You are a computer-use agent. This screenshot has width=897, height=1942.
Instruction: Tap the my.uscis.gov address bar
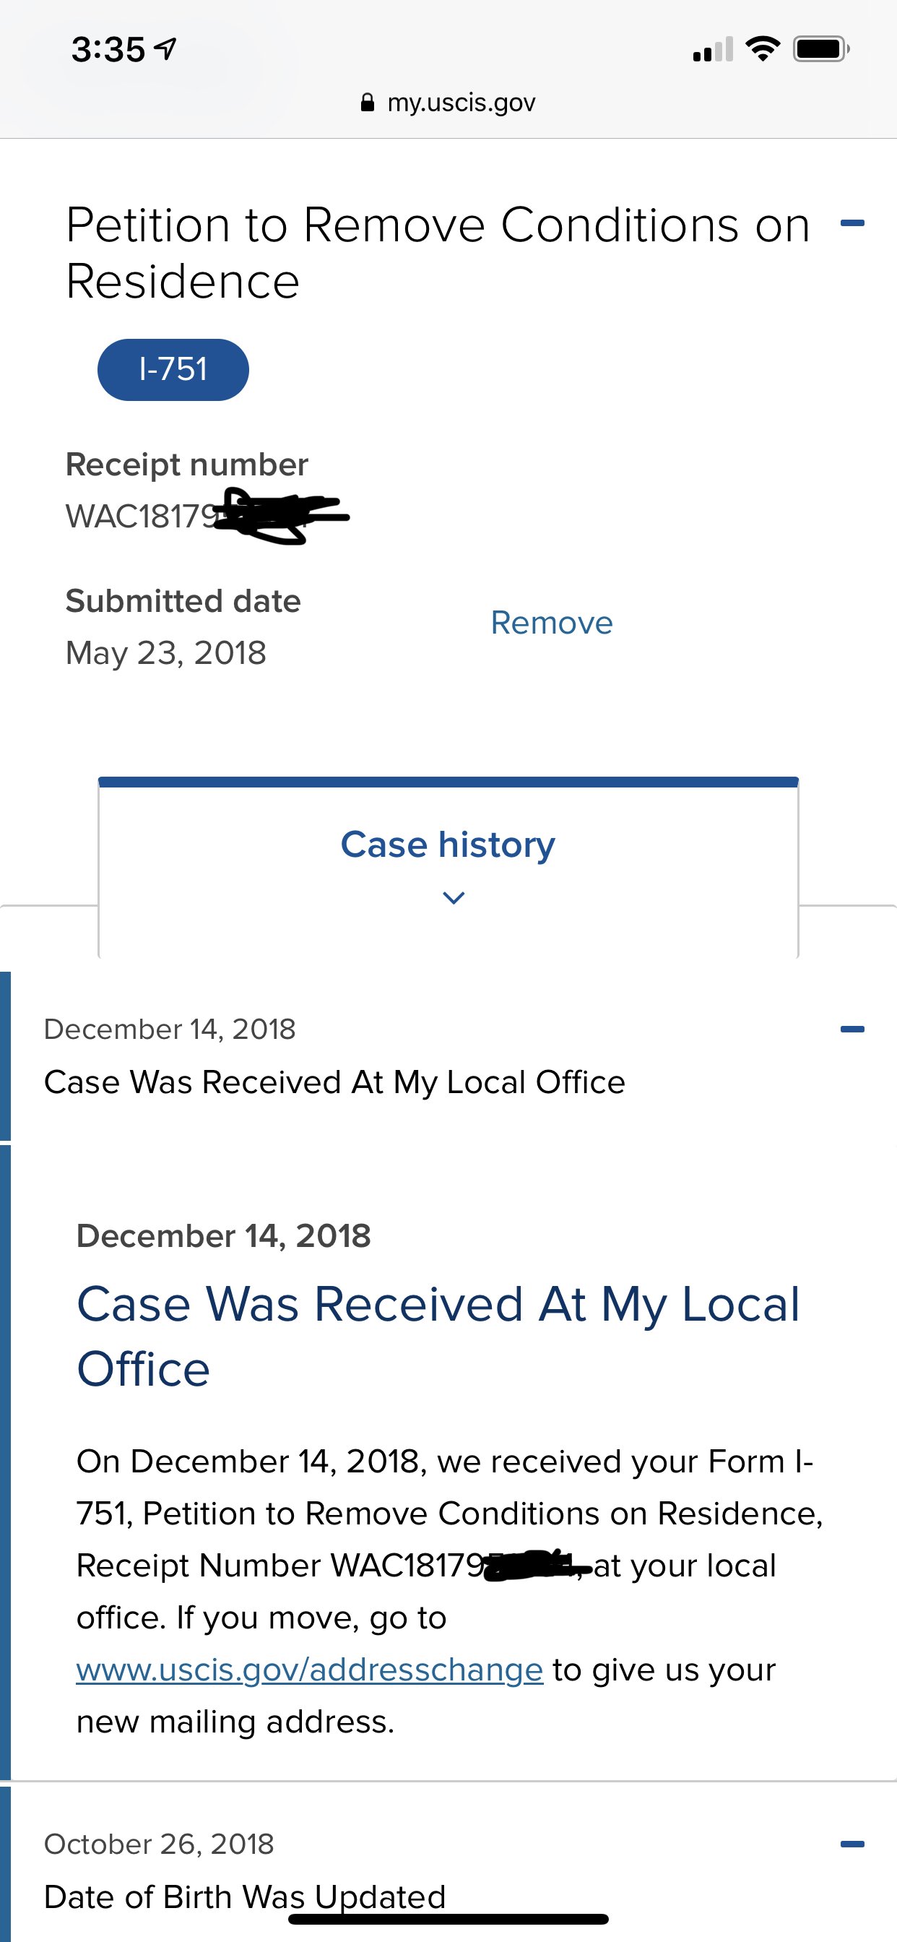click(448, 103)
